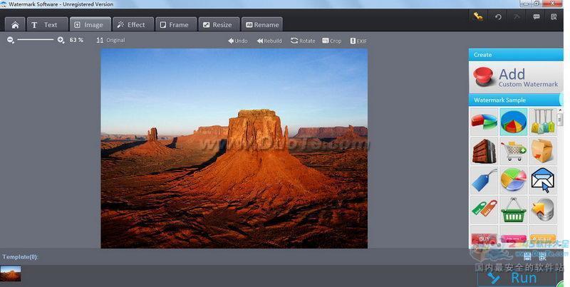Go to the Home tab
Viewport: 570px width, 287px height.
point(15,25)
